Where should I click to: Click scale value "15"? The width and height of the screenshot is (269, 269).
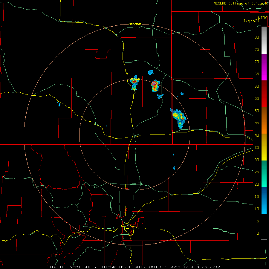(x=257, y=196)
